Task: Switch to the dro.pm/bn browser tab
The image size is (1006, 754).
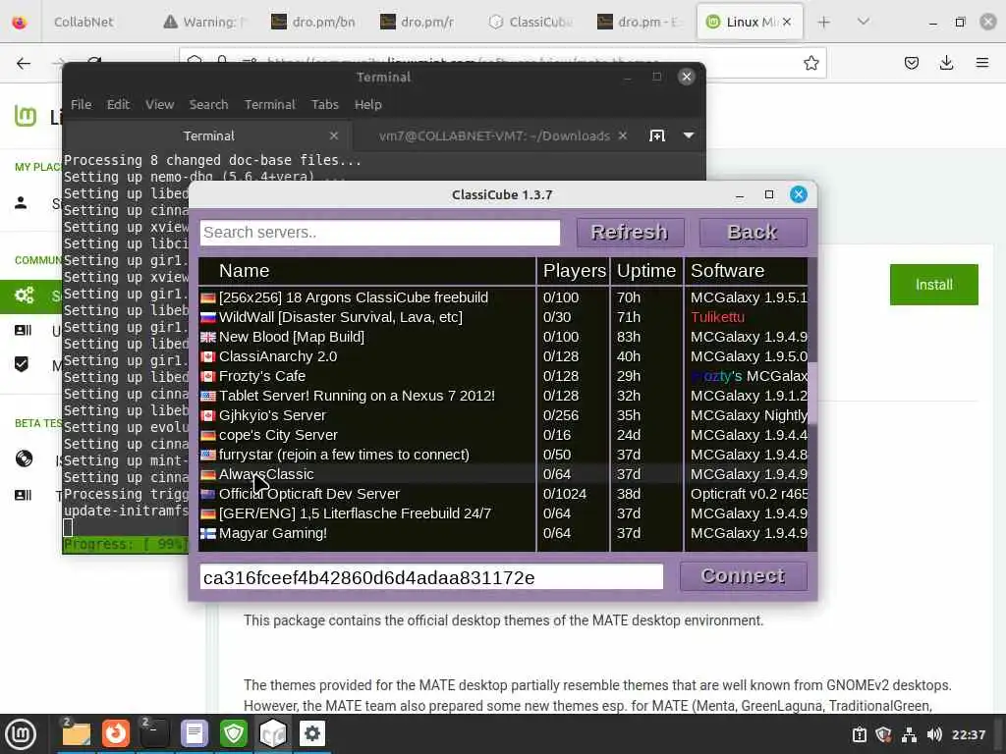Action: click(x=314, y=22)
